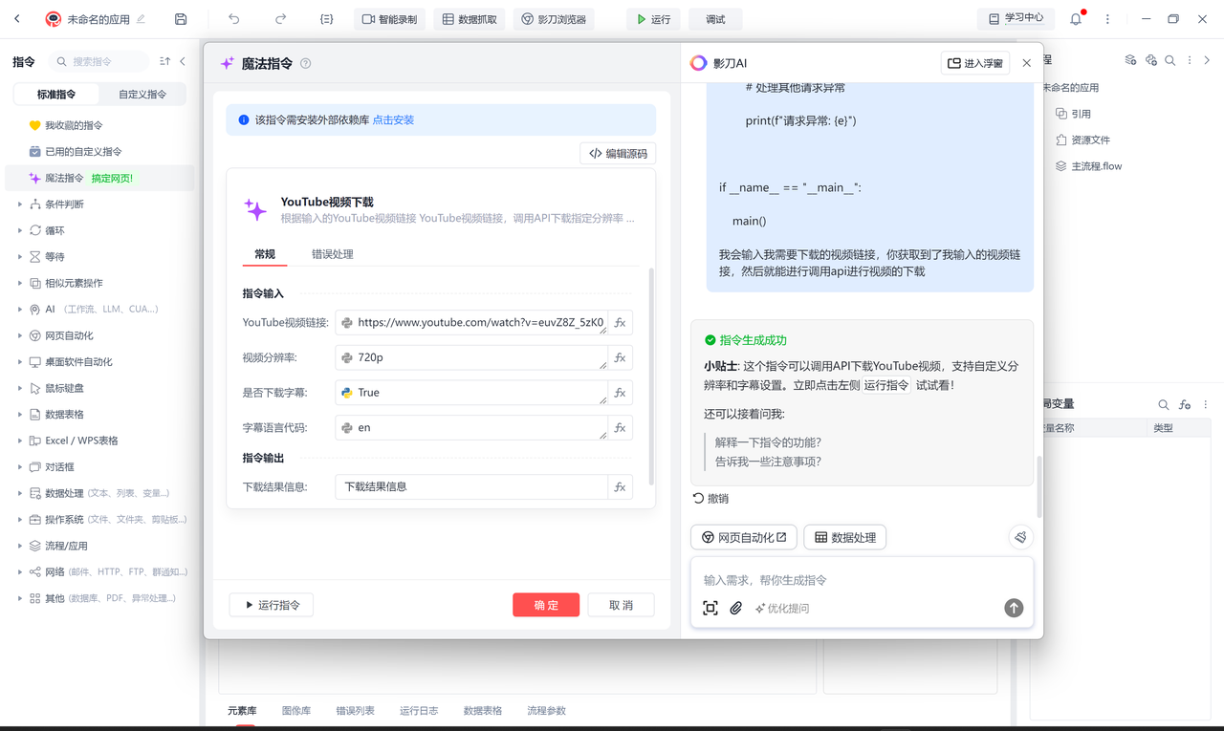The image size is (1224, 731).
Task: Click the 取消 button
Action: pos(622,605)
